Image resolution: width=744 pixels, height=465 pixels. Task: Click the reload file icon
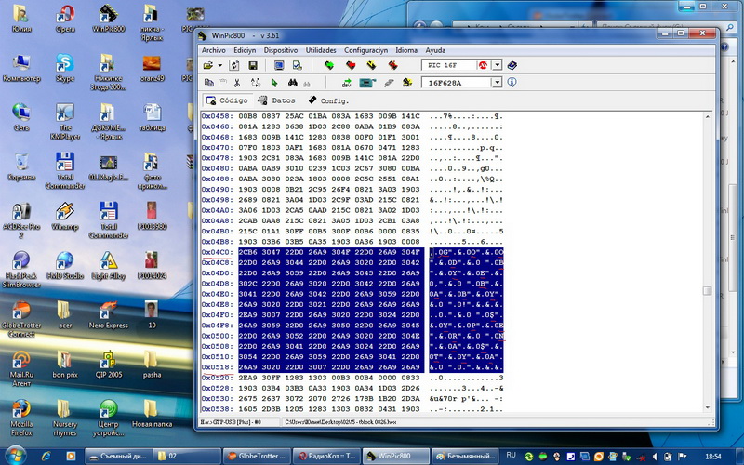point(234,65)
